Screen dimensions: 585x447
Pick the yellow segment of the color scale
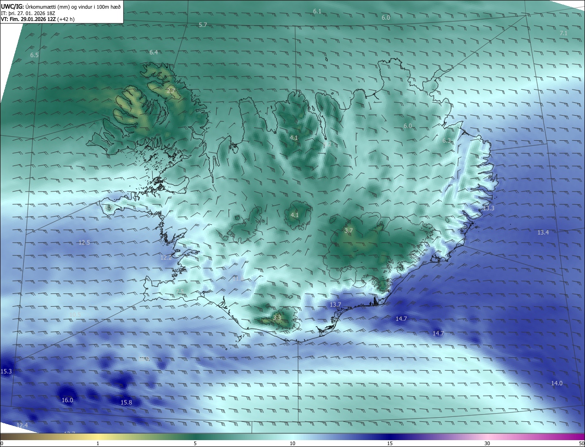[x=98, y=436]
